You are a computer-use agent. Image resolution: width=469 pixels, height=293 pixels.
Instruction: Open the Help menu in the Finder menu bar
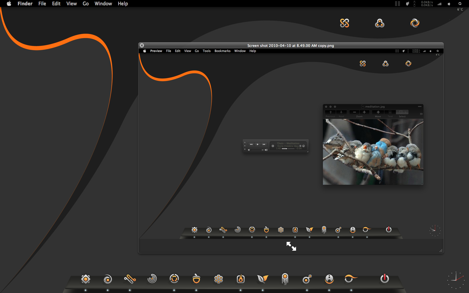point(123,4)
